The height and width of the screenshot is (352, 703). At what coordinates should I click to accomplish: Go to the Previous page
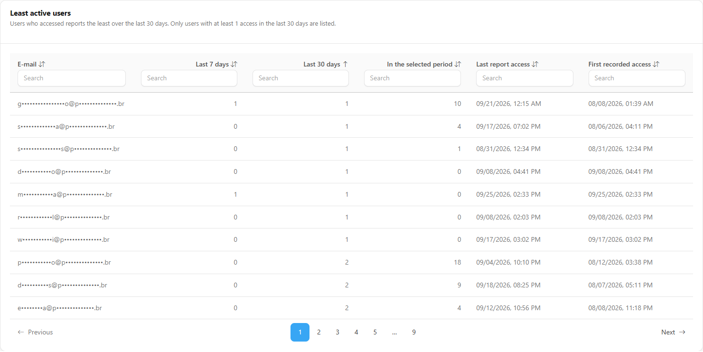35,332
